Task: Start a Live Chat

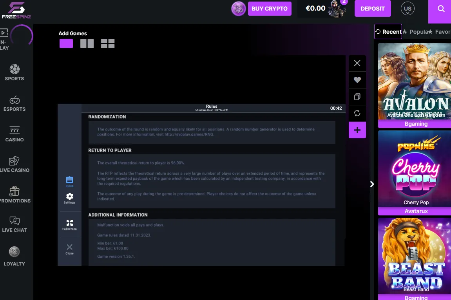Action: click(14, 225)
